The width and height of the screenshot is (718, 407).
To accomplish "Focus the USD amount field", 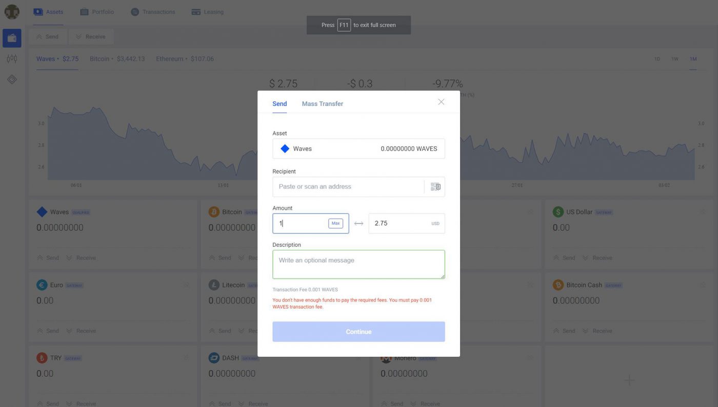I will point(407,224).
